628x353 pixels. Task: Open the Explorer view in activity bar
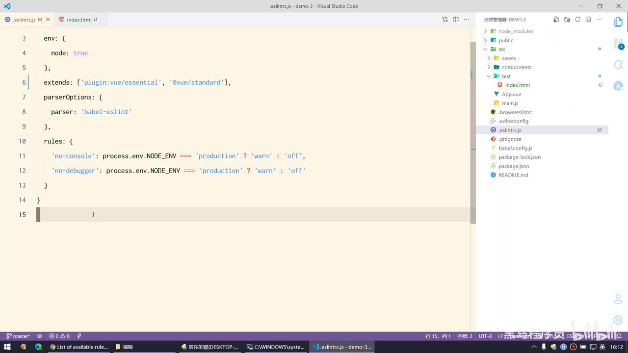click(618, 22)
